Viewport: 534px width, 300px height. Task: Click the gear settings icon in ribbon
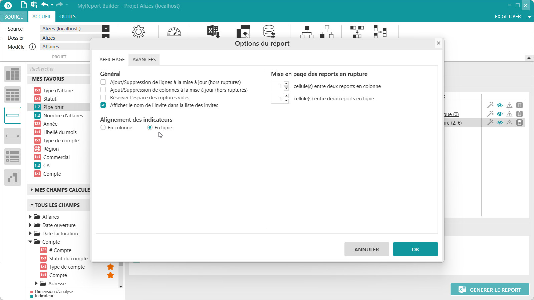click(138, 32)
